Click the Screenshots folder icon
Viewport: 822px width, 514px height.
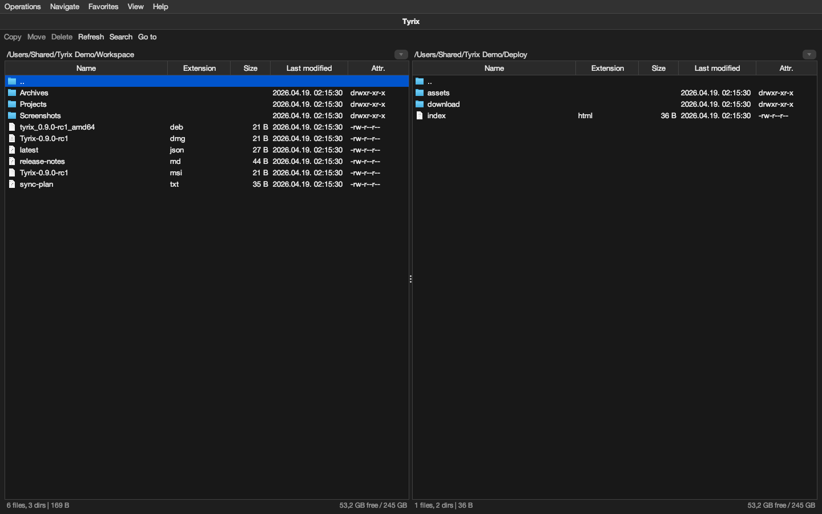[x=12, y=115]
